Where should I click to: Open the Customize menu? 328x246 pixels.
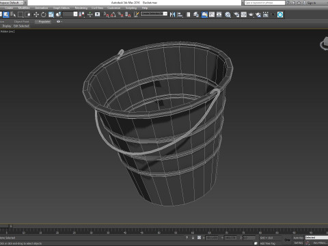point(113,8)
